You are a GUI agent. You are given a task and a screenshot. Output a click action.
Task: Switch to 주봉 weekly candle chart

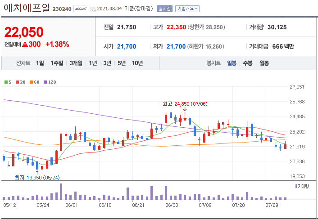coord(248,63)
